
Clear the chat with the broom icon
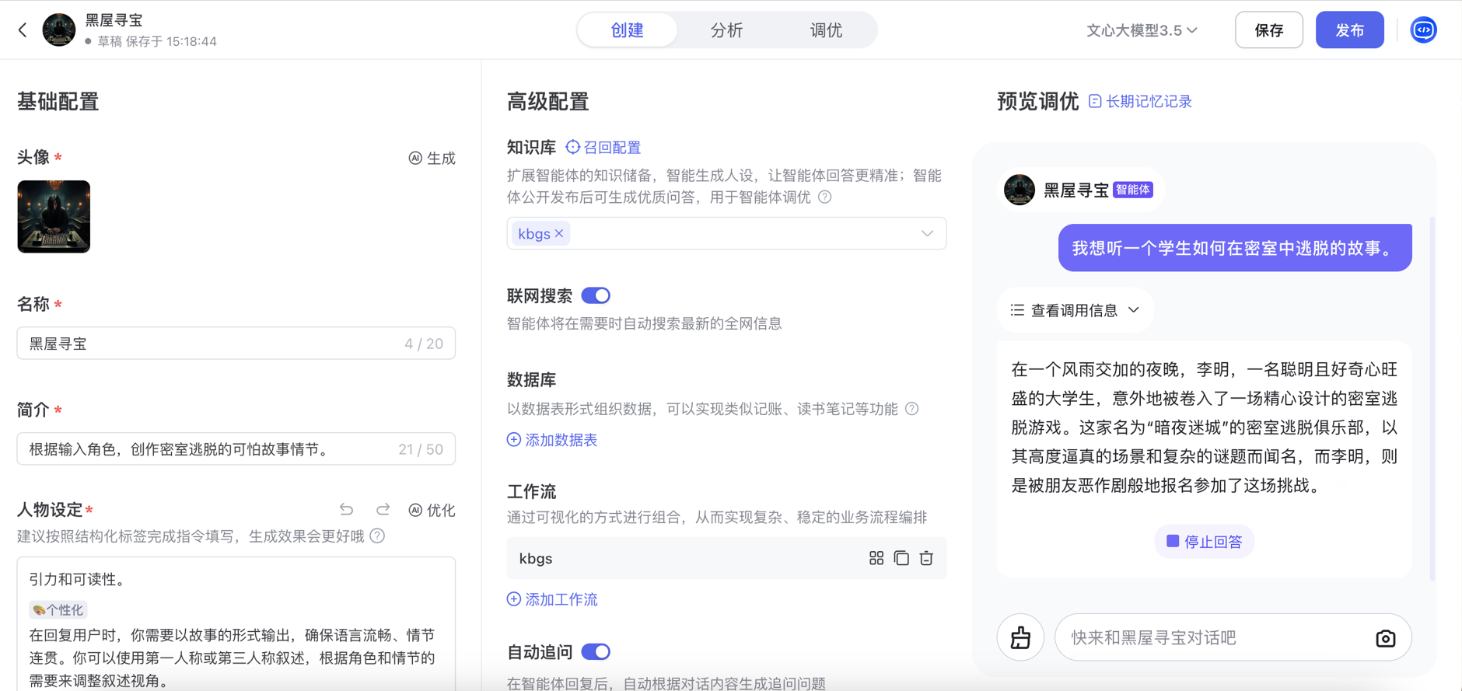[x=1020, y=638]
